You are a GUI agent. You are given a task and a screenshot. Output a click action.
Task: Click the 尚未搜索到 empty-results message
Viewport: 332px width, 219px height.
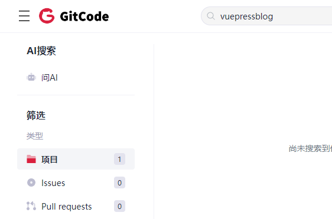coord(310,148)
